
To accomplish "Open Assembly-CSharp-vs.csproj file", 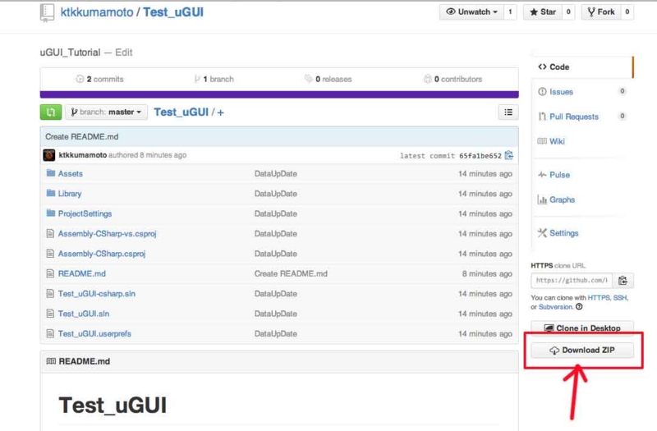I will [x=108, y=234].
